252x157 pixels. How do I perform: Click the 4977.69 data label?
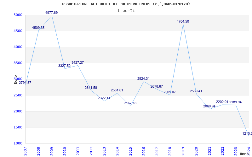(51, 13)
